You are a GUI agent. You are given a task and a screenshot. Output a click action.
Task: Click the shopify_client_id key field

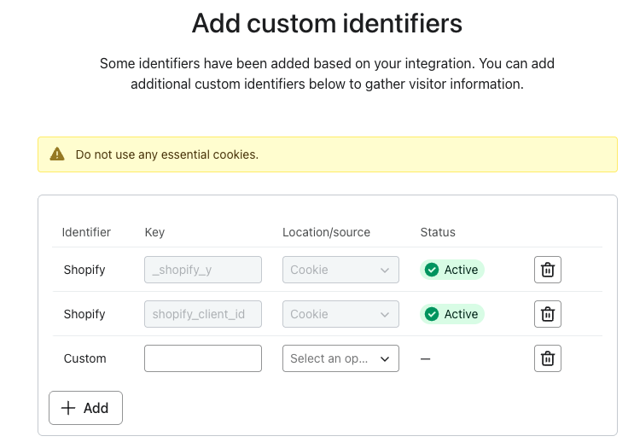pyautogui.click(x=203, y=314)
